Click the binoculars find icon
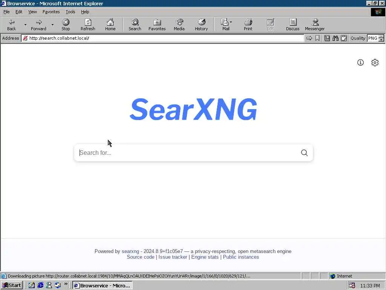 point(335,38)
